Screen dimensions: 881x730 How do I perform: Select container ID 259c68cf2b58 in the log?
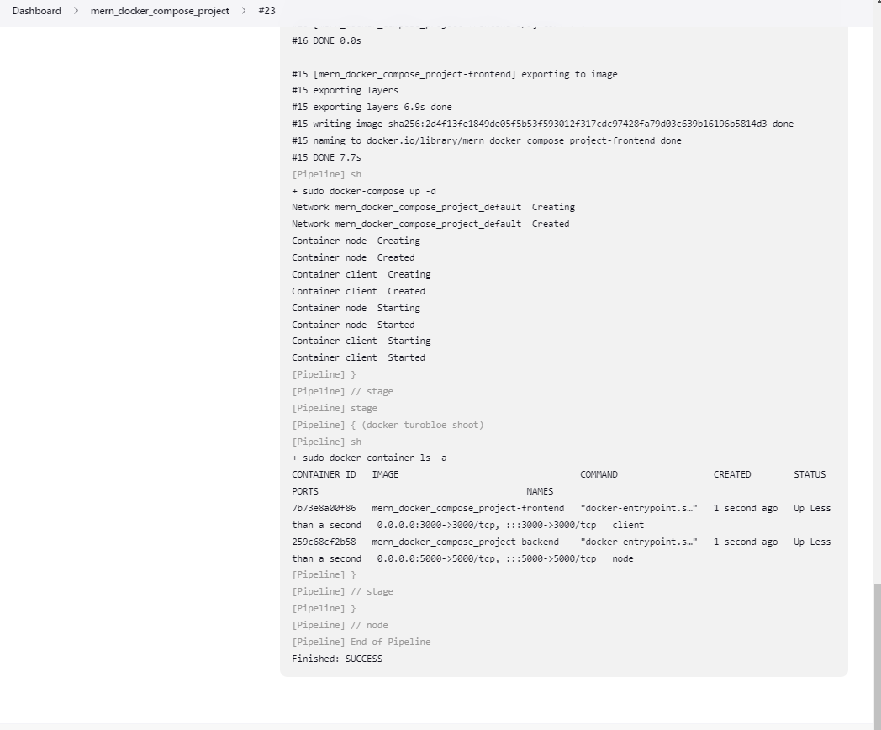(x=324, y=542)
